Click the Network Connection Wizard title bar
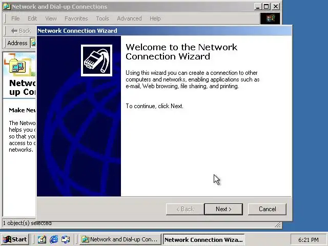Image resolution: width=328 pixels, height=246 pixels. tap(164, 31)
